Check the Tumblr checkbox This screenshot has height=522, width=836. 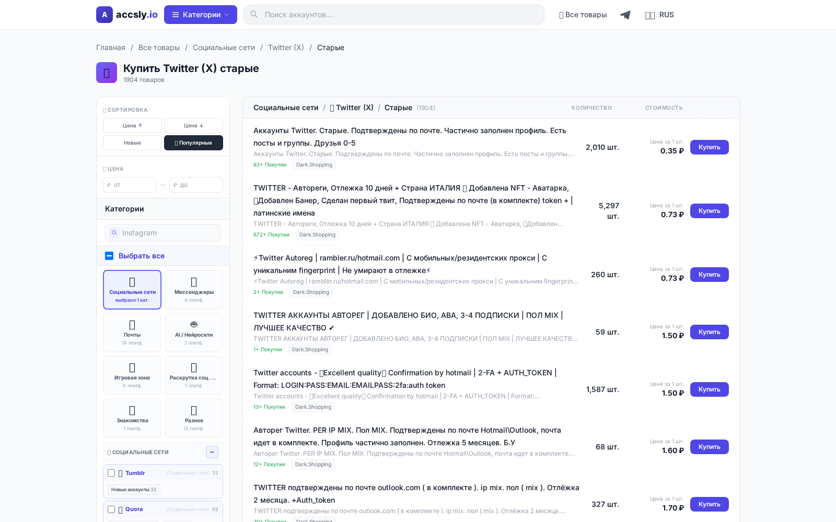click(x=111, y=473)
